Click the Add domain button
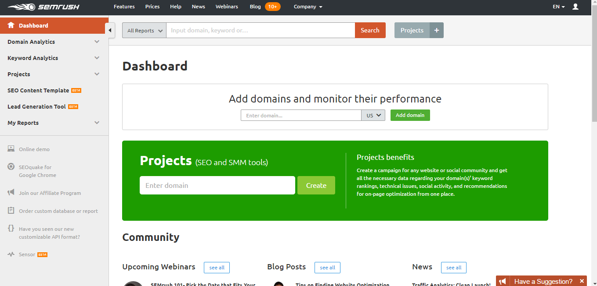The width and height of the screenshot is (597, 286). point(410,115)
